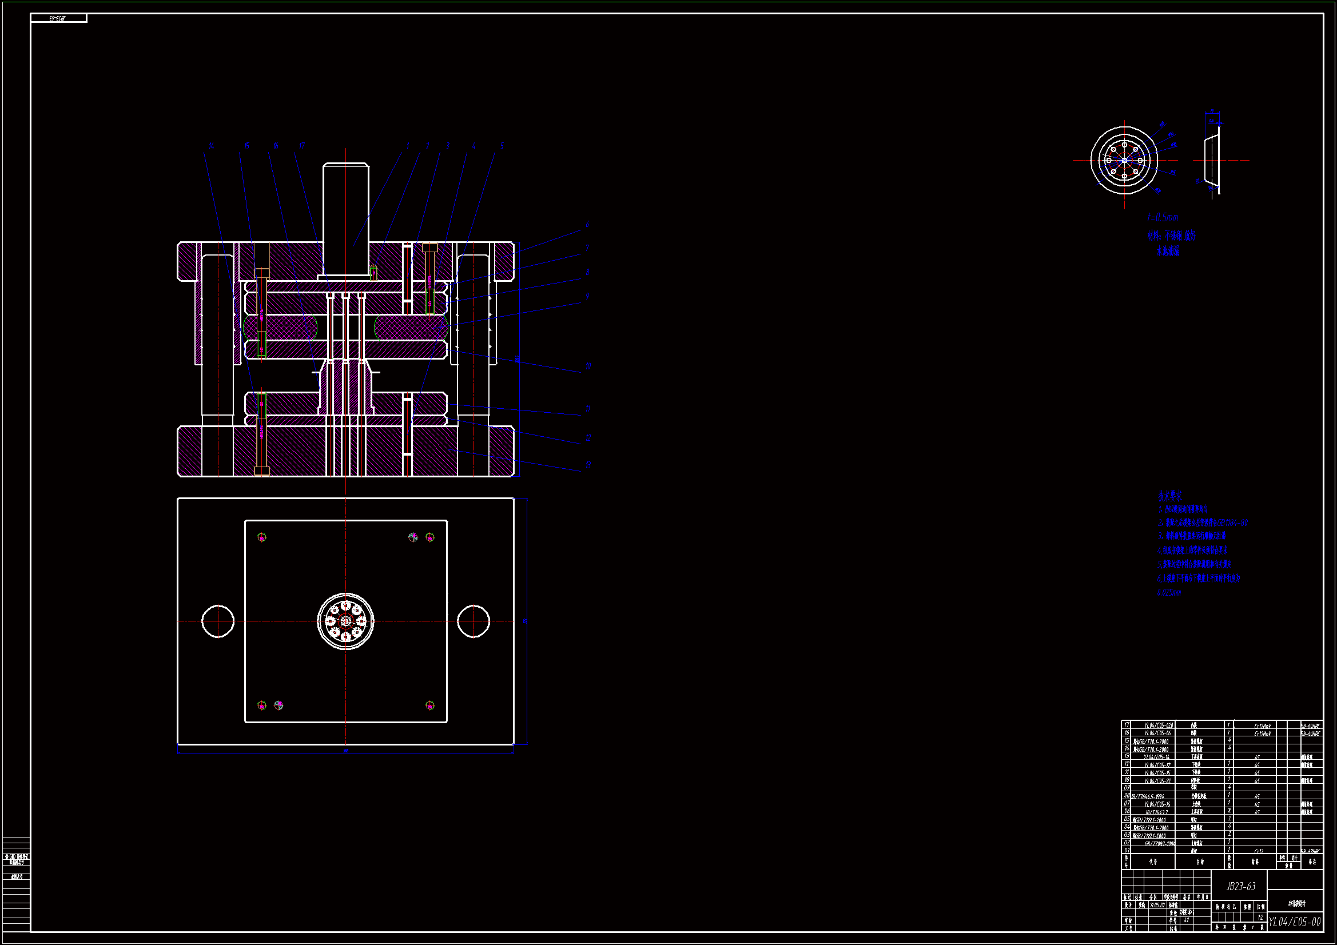Select the part side profile view at top right
The image size is (1337, 945).
tap(1213, 160)
